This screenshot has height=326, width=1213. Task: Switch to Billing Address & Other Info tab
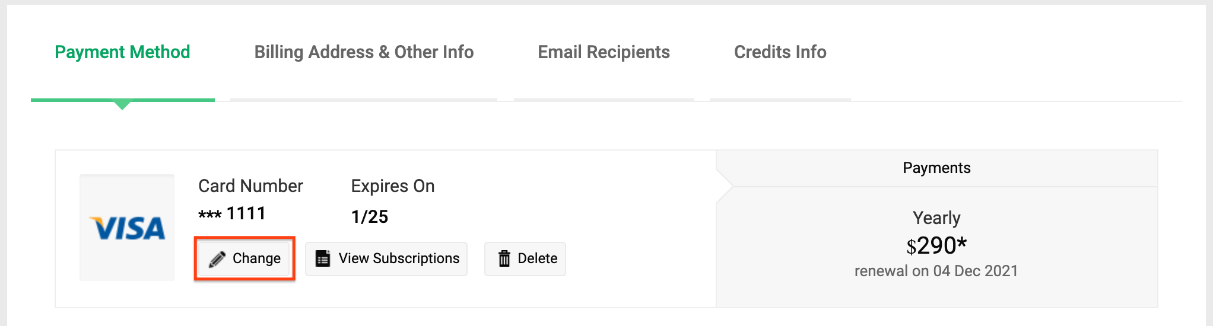(x=364, y=52)
